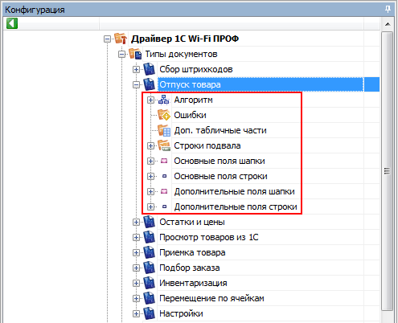Click the Строки подвала folder icon
The height and width of the screenshot is (323, 398).
[x=164, y=145]
